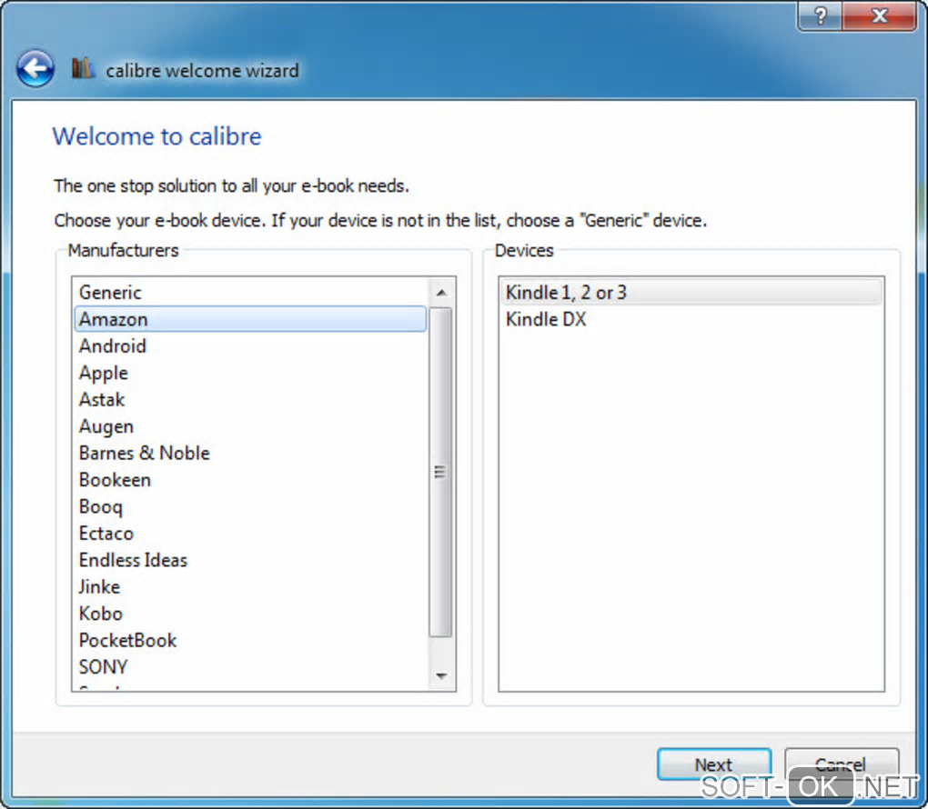This screenshot has width=928, height=809.
Task: Choose Kindle DX device
Action: tap(691, 319)
